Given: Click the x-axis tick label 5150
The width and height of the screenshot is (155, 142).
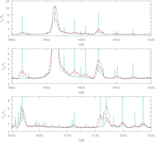Looking at the screenshot, I should point(95,135).
